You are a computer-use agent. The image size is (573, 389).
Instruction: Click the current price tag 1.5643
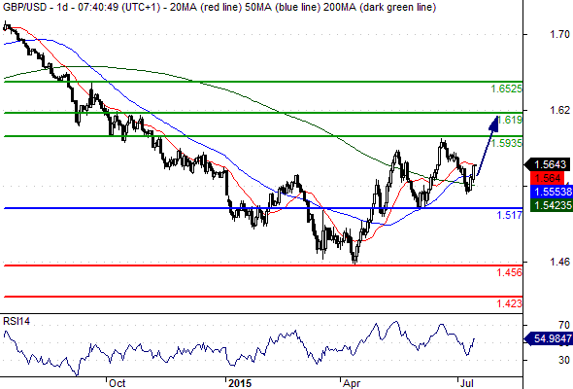click(x=548, y=164)
